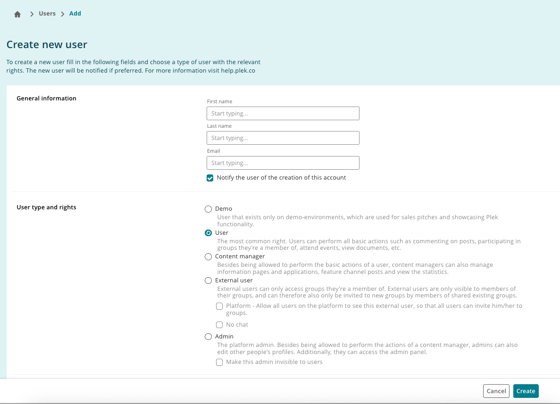This screenshot has width=560, height=404.
Task: Go to the home icon in breadcrumb
Action: click(x=17, y=14)
